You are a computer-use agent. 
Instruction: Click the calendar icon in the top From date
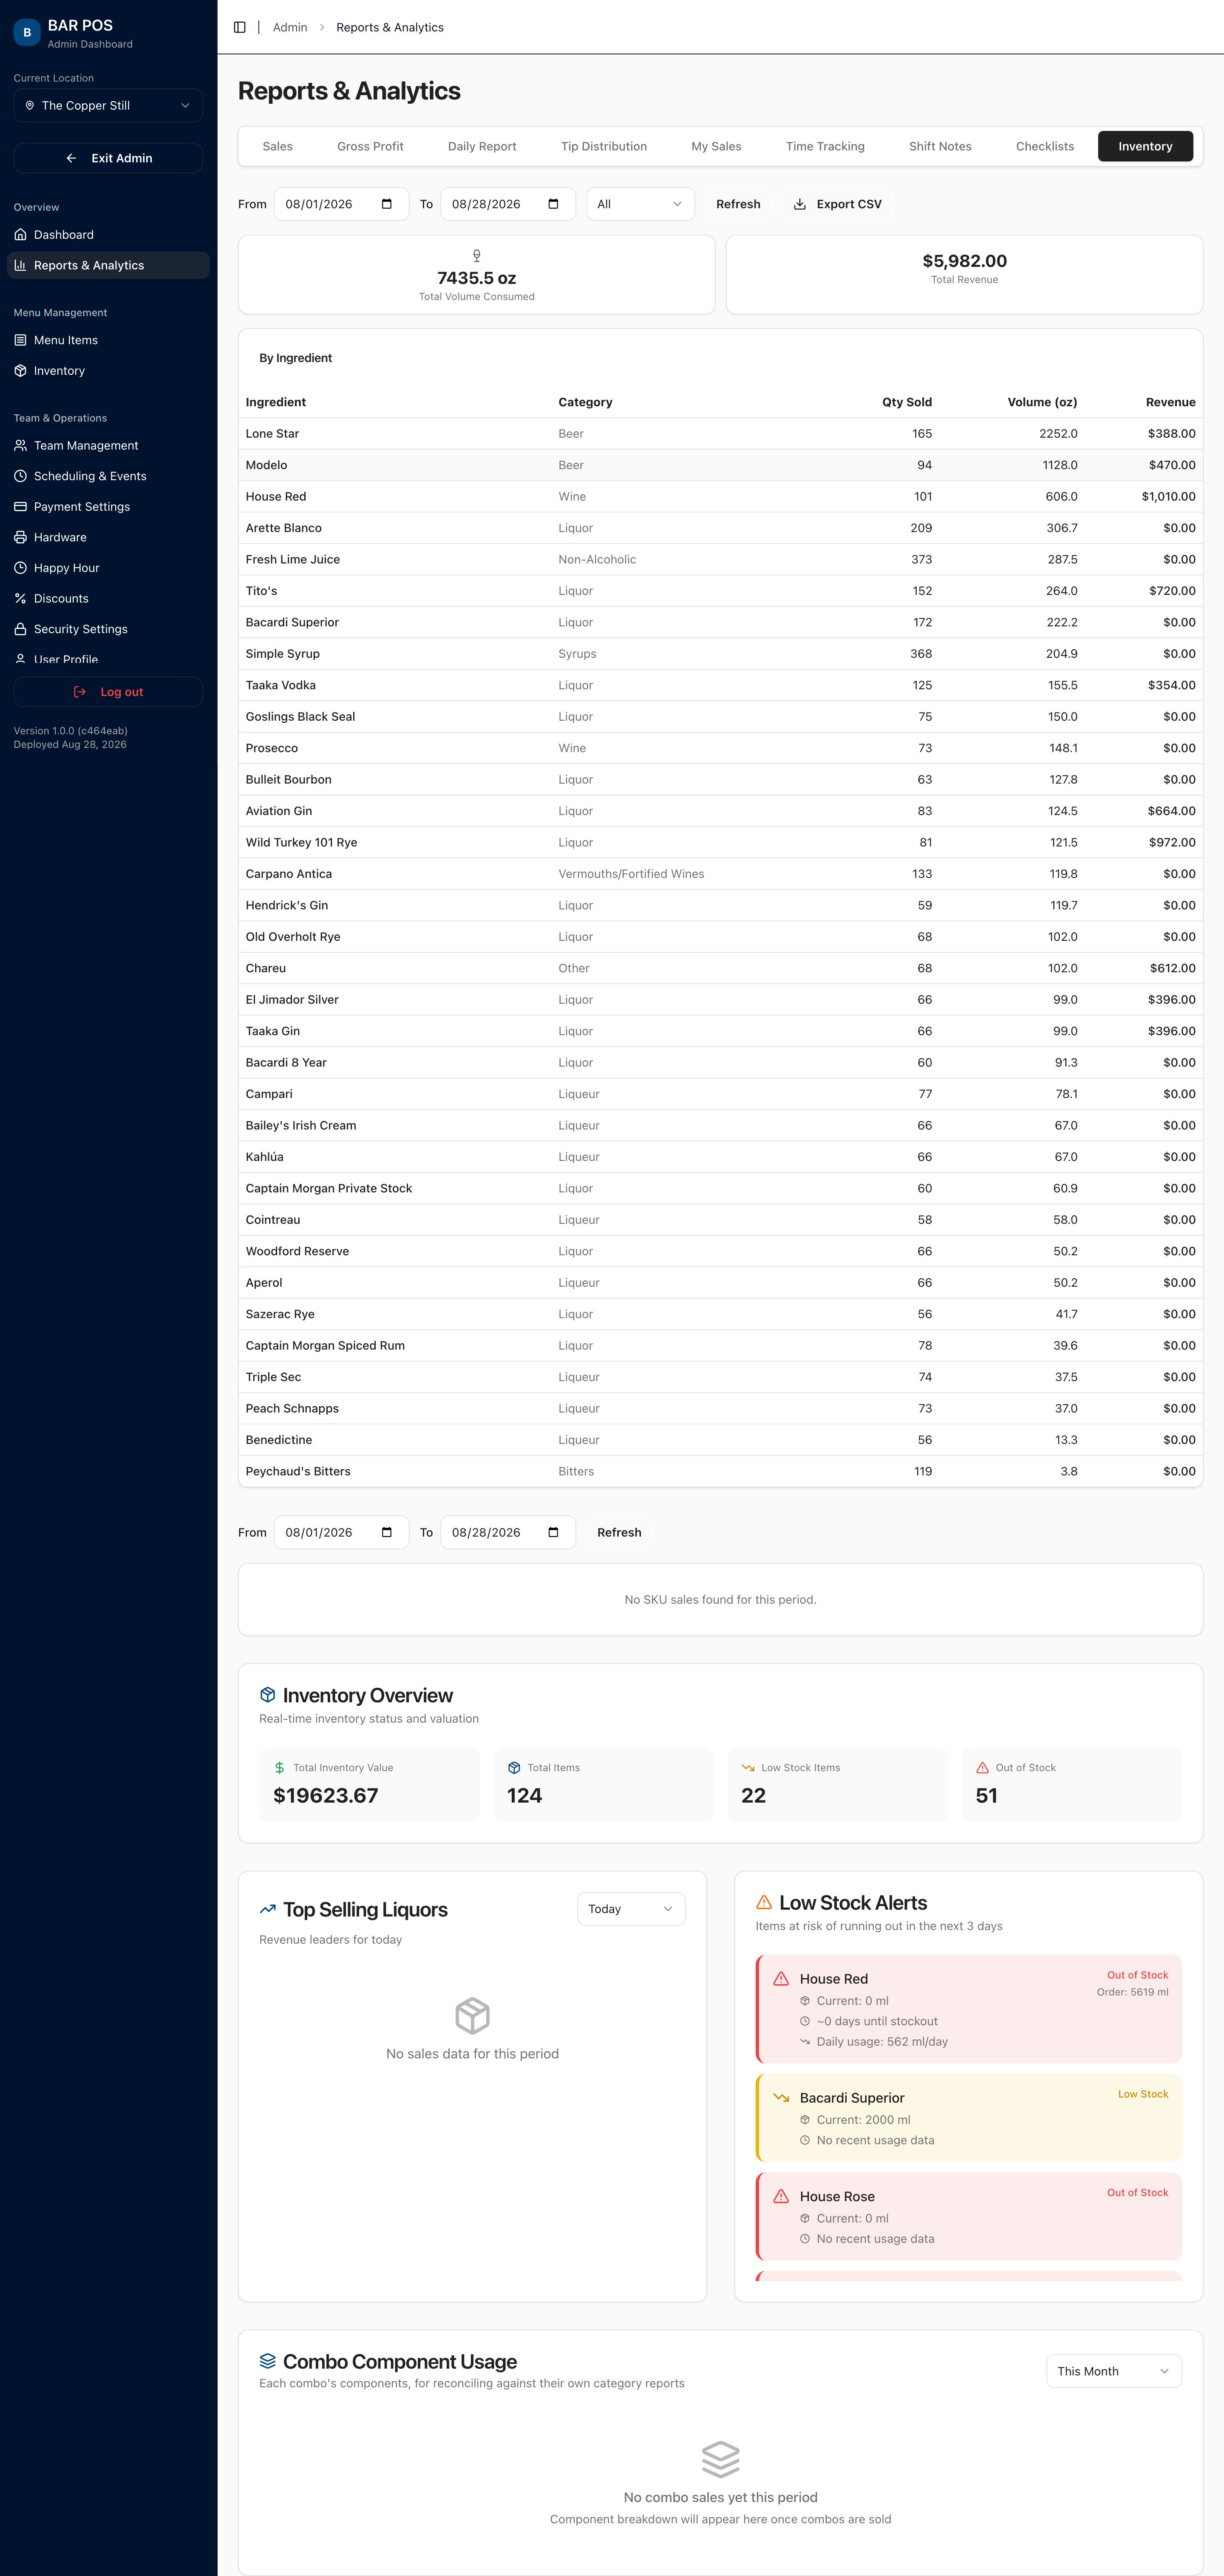click(x=387, y=204)
